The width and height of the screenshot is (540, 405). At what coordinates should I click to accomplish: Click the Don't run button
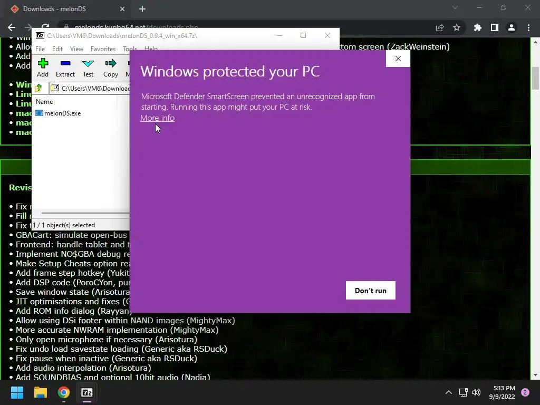[371, 291]
